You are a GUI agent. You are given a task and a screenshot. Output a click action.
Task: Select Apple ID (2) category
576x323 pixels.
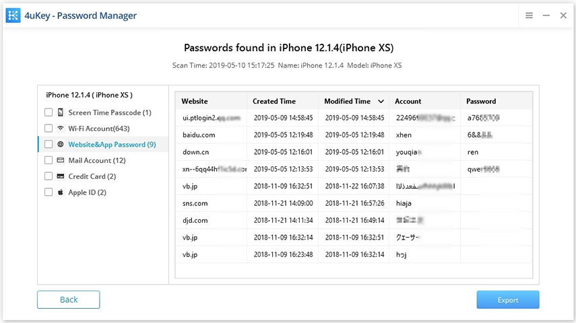tap(87, 192)
